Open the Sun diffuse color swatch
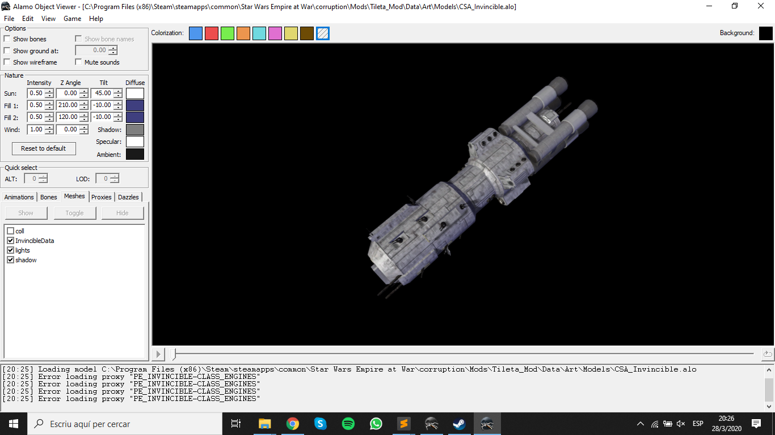This screenshot has width=775, height=435. pyautogui.click(x=135, y=93)
